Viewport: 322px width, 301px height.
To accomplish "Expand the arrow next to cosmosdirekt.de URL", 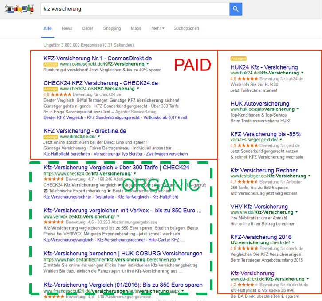I will tap(148, 64).
